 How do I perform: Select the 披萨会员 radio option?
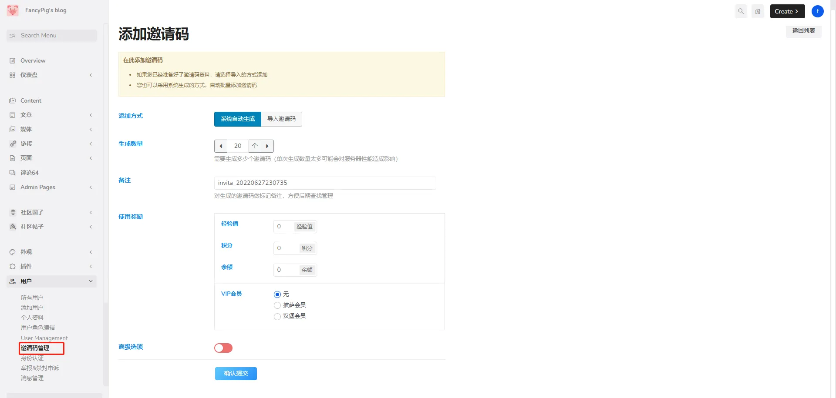277,305
